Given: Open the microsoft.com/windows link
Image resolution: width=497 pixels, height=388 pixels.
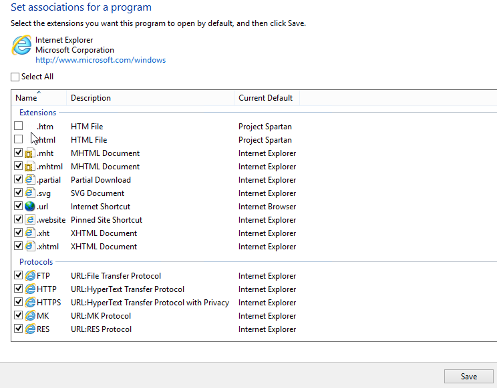Looking at the screenshot, I should (x=100, y=60).
